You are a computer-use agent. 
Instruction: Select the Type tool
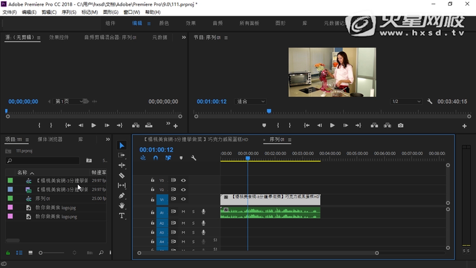click(122, 215)
